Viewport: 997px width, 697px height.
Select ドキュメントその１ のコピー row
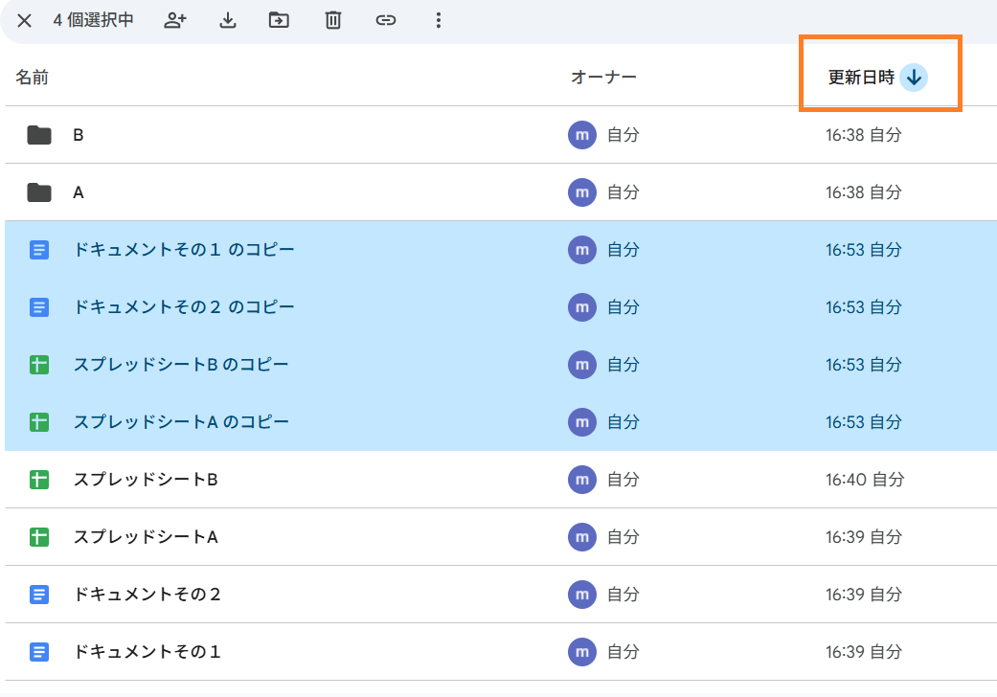click(x=184, y=250)
